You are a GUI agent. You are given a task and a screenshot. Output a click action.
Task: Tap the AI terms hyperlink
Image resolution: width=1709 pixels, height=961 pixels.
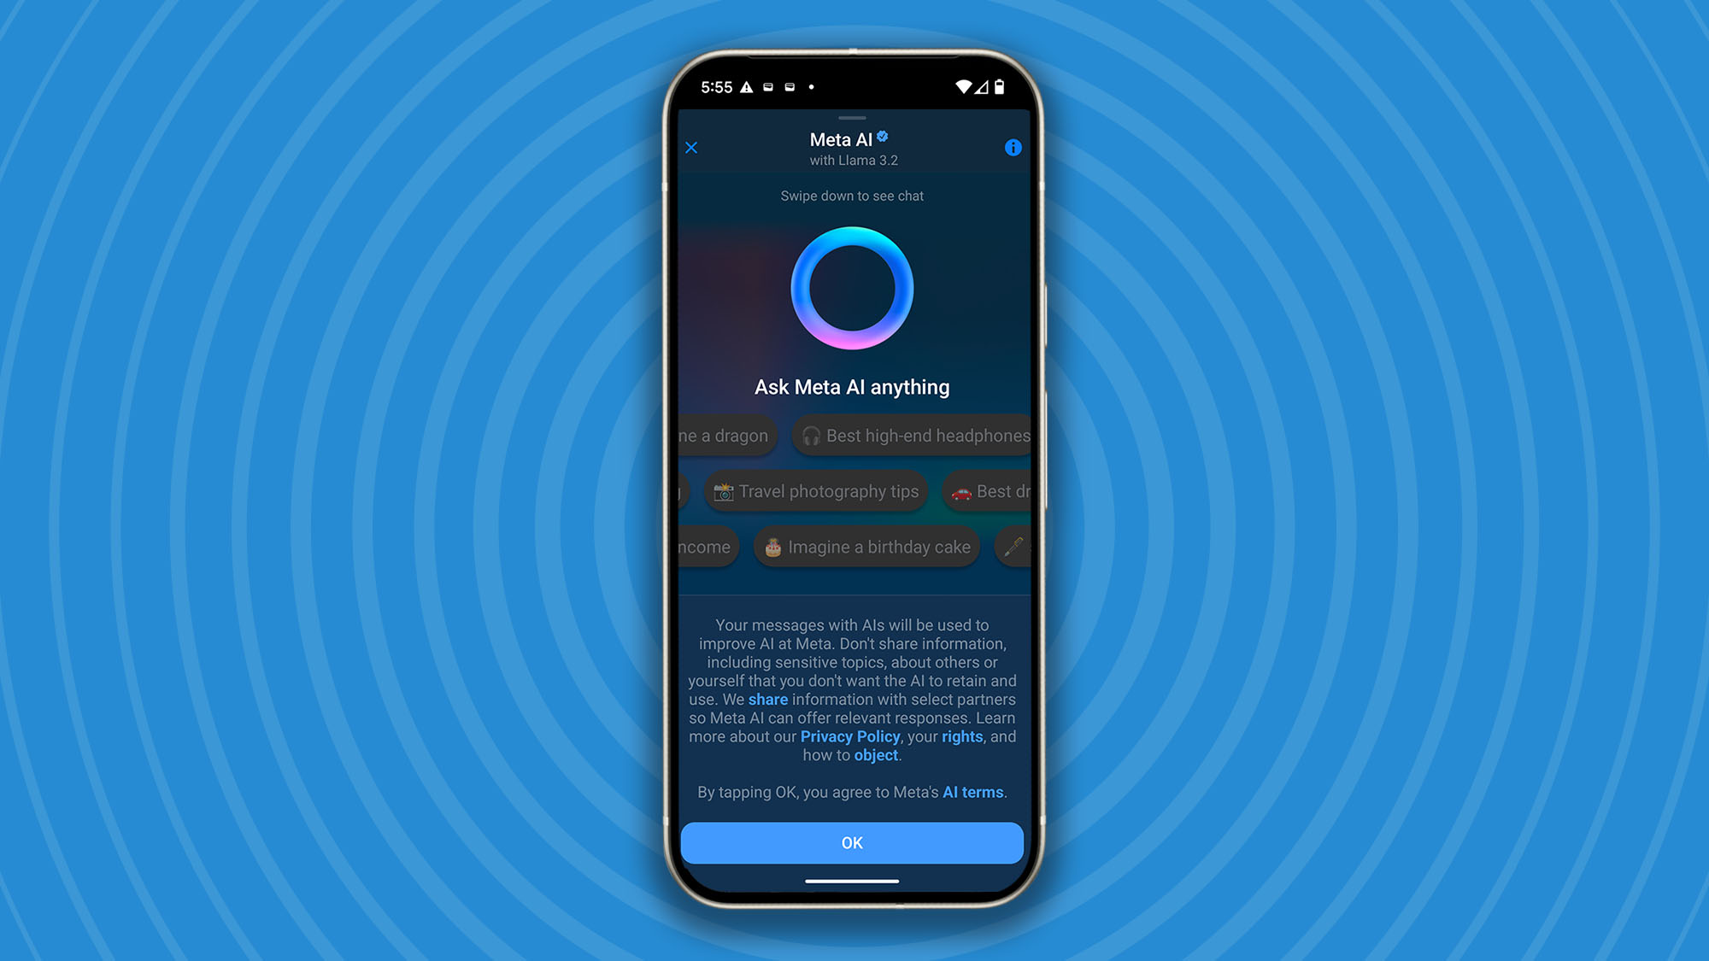click(972, 792)
